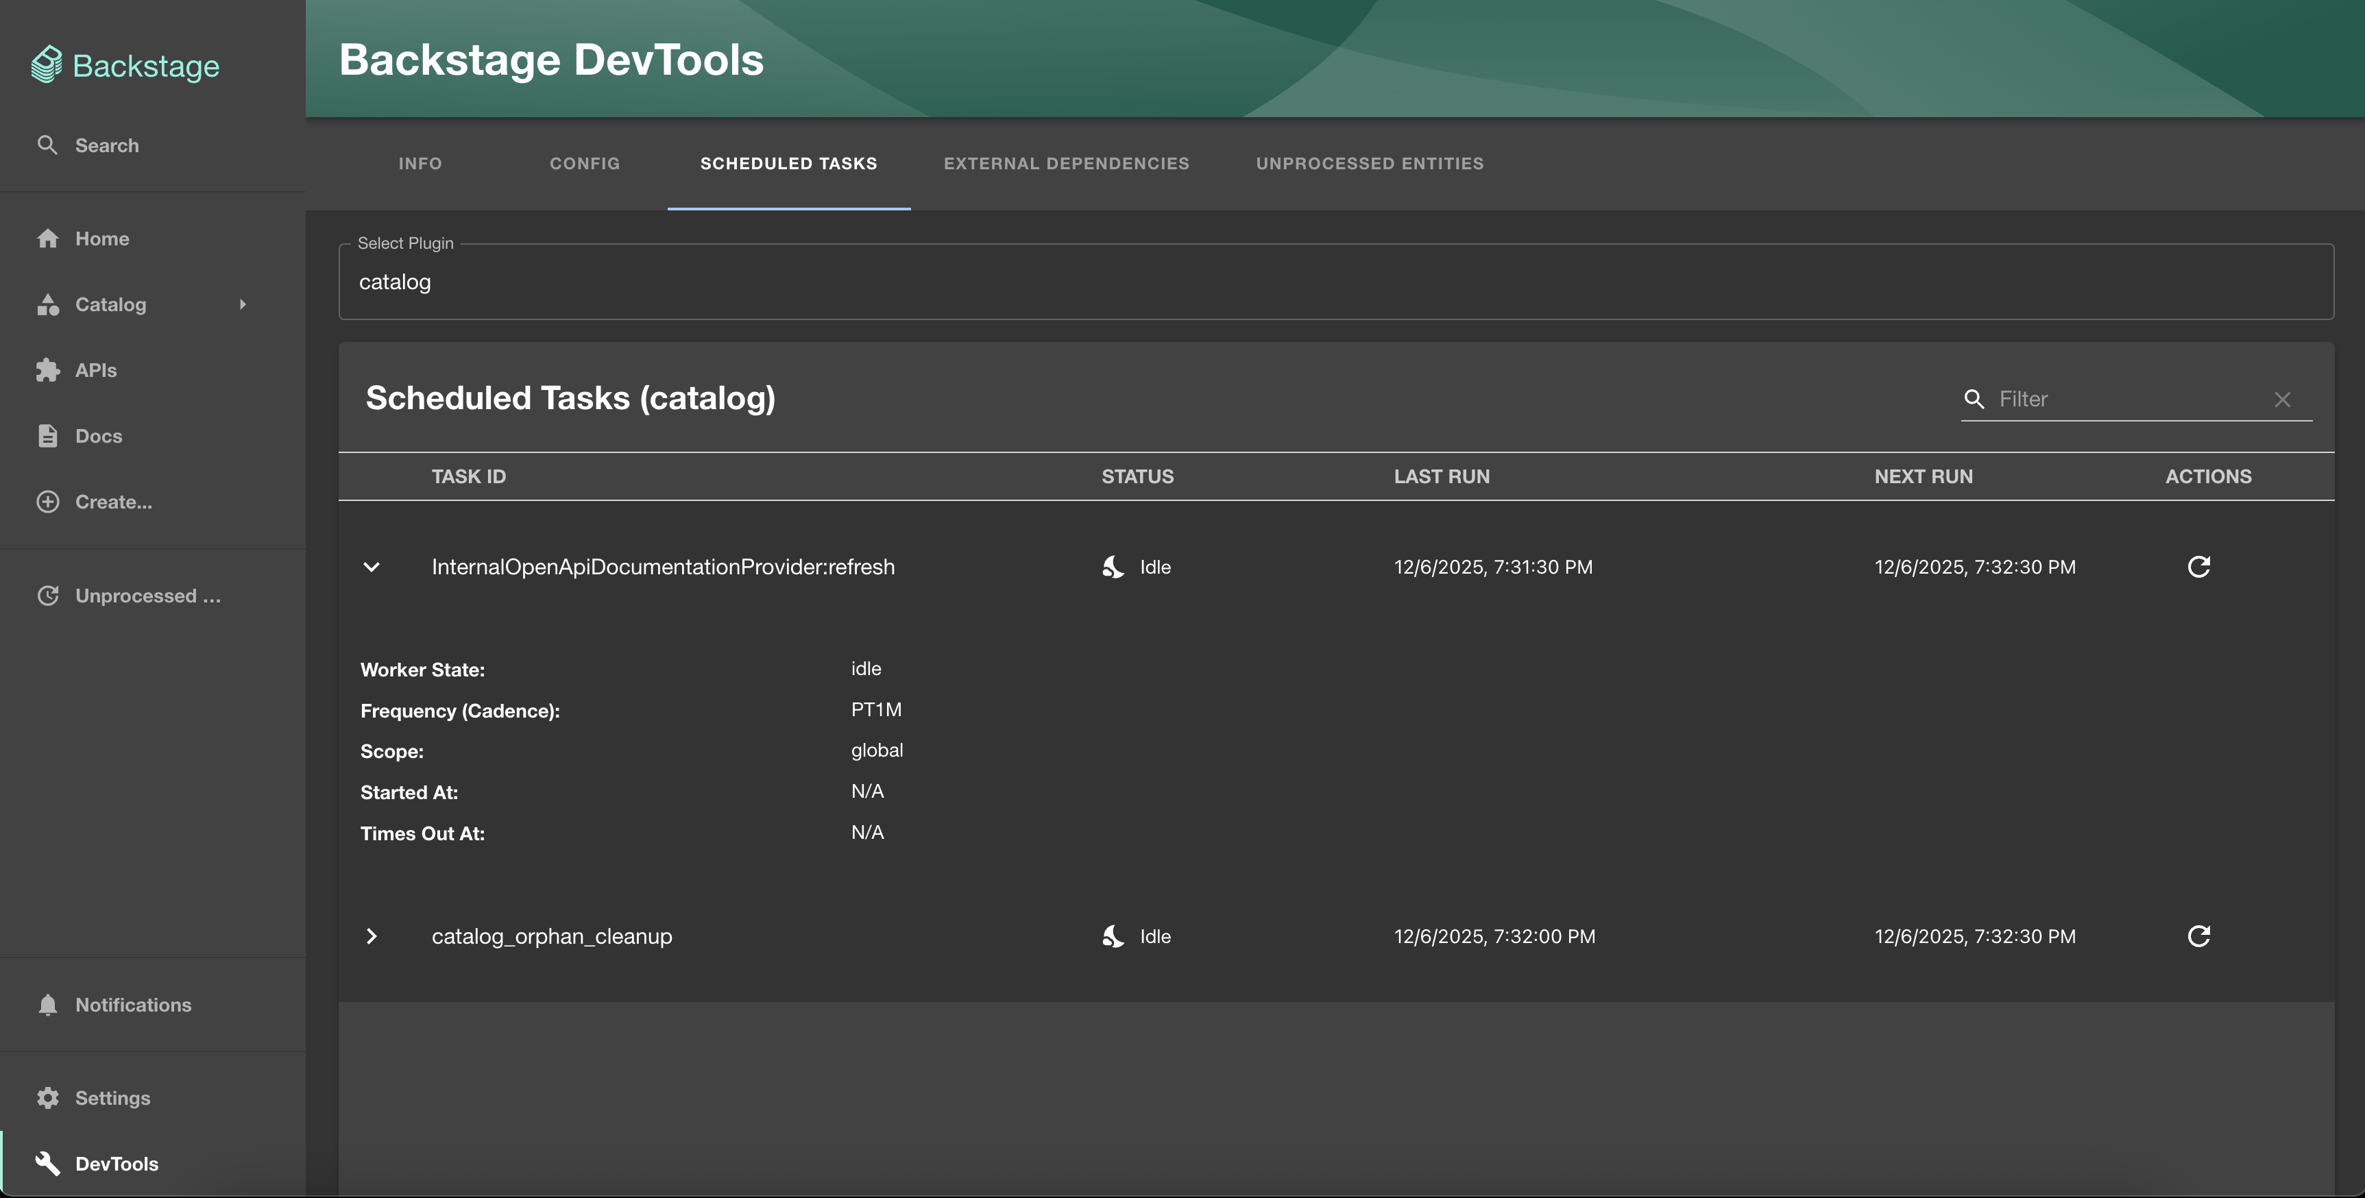Expand the catalog_orphan_cleanup row
Viewport: 2365px width, 1198px height.
(x=372, y=936)
